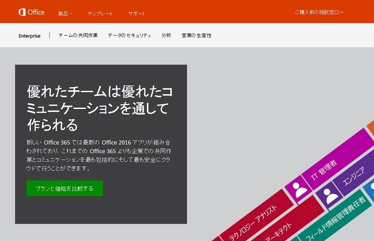Select the IT 管理者 magenta tile
Screen dimensions: 374x241
(338, 160)
